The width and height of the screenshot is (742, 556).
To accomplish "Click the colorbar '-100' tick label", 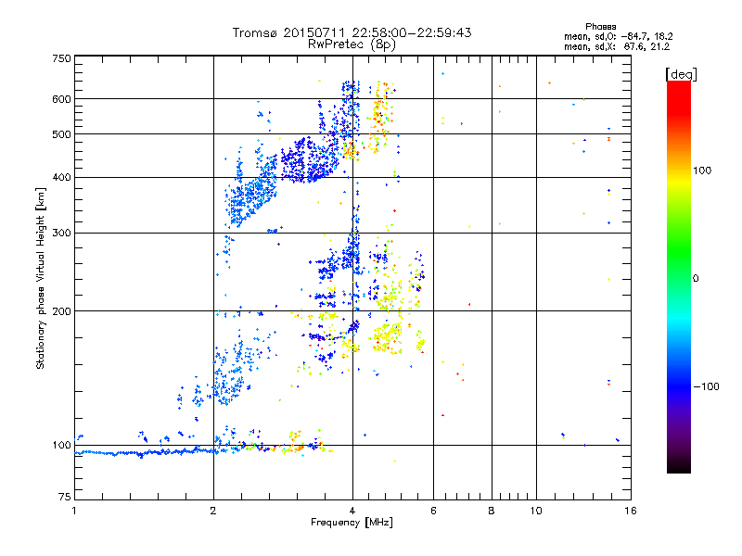I will coord(706,386).
